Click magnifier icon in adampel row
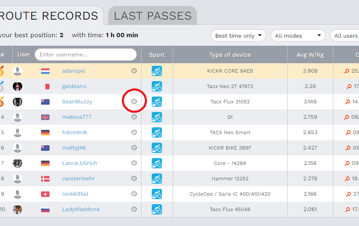Screen dimensions: 359x226 pyautogui.click(x=347, y=71)
